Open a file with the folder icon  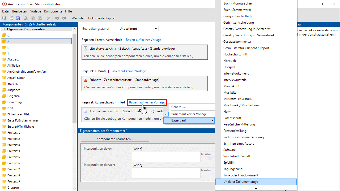(11, 18)
